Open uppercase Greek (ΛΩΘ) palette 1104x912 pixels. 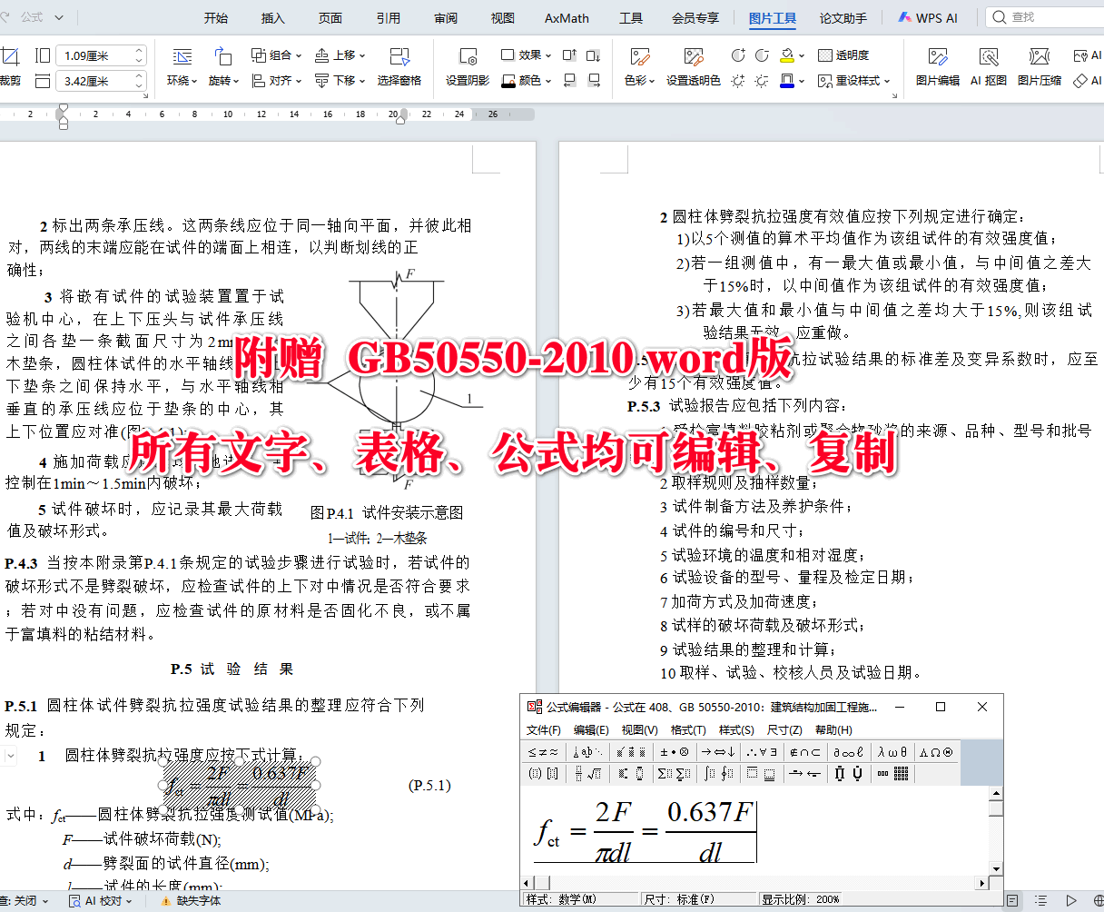[936, 751]
